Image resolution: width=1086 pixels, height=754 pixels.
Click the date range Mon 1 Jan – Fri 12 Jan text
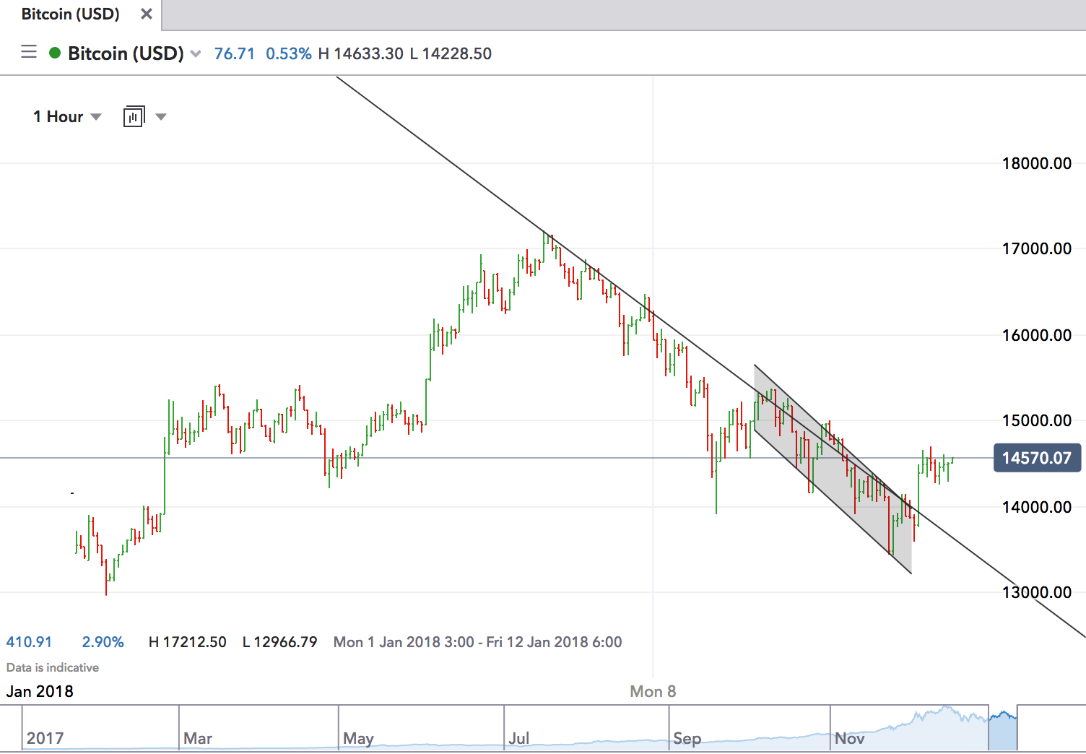tap(477, 642)
